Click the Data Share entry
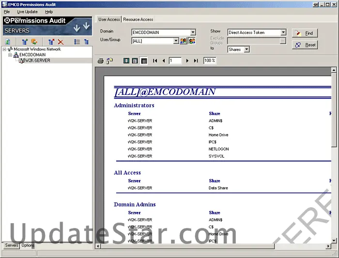The width and height of the screenshot is (339, 258). (x=218, y=188)
